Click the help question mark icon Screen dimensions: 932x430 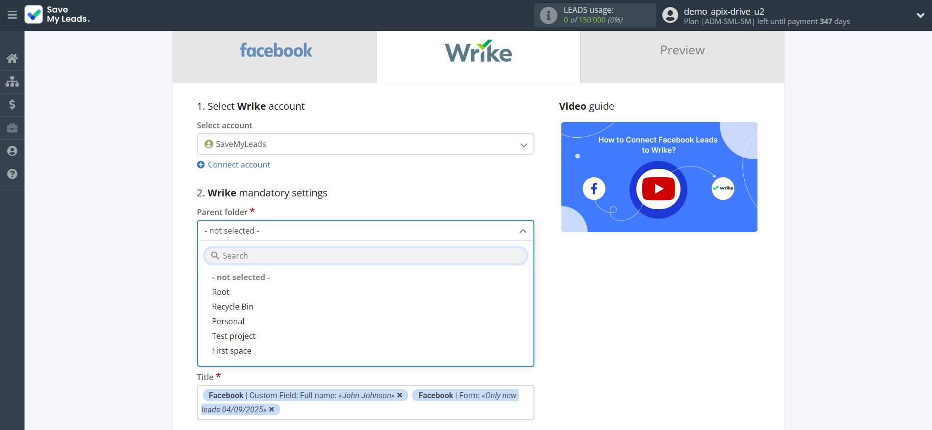click(12, 174)
